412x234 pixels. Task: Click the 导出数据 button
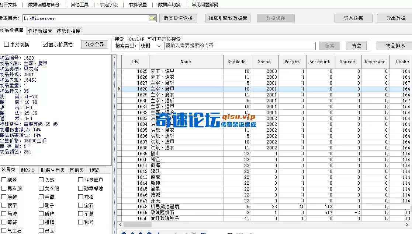(x=393, y=18)
